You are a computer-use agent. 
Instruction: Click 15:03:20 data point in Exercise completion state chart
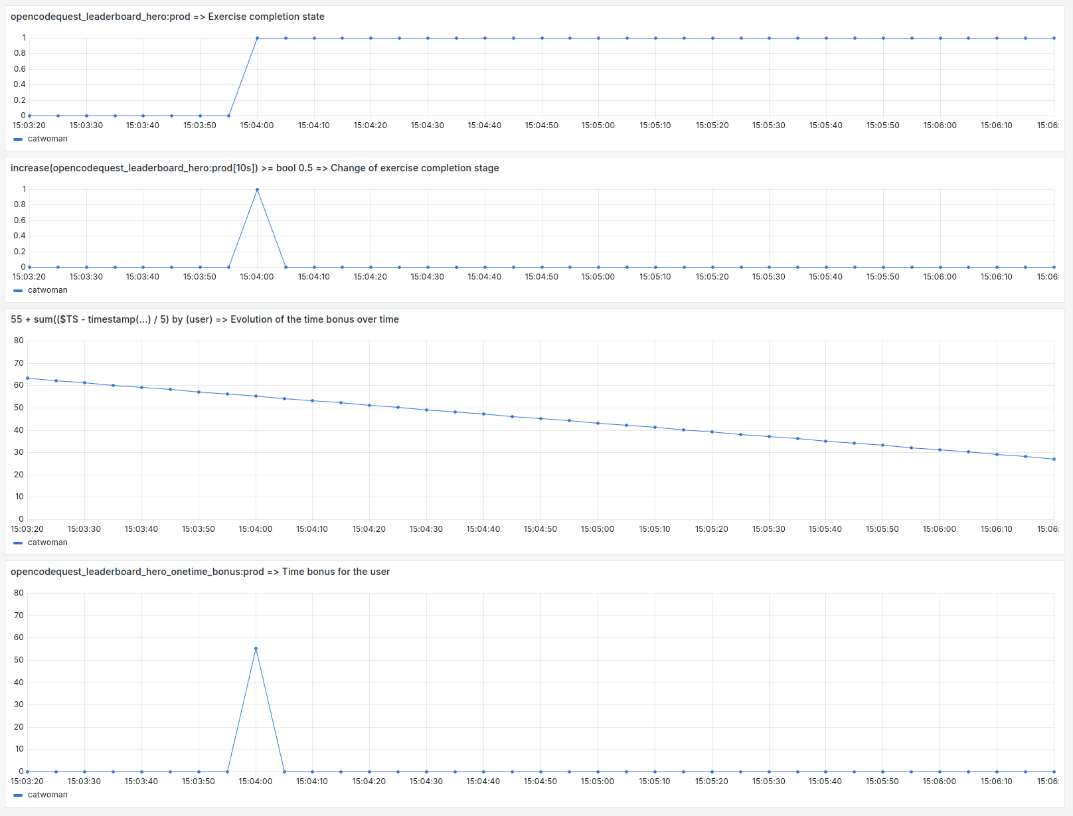(x=29, y=116)
